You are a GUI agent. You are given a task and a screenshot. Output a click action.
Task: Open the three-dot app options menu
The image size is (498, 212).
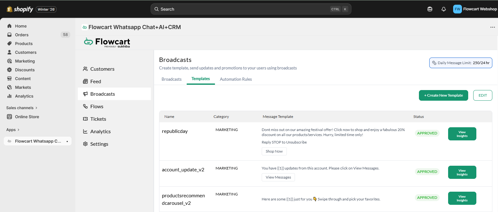point(493,27)
